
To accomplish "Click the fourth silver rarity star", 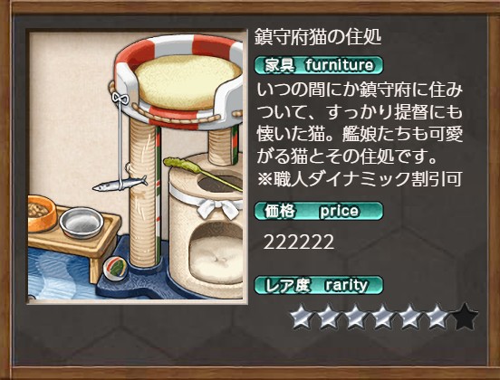I will (383, 316).
